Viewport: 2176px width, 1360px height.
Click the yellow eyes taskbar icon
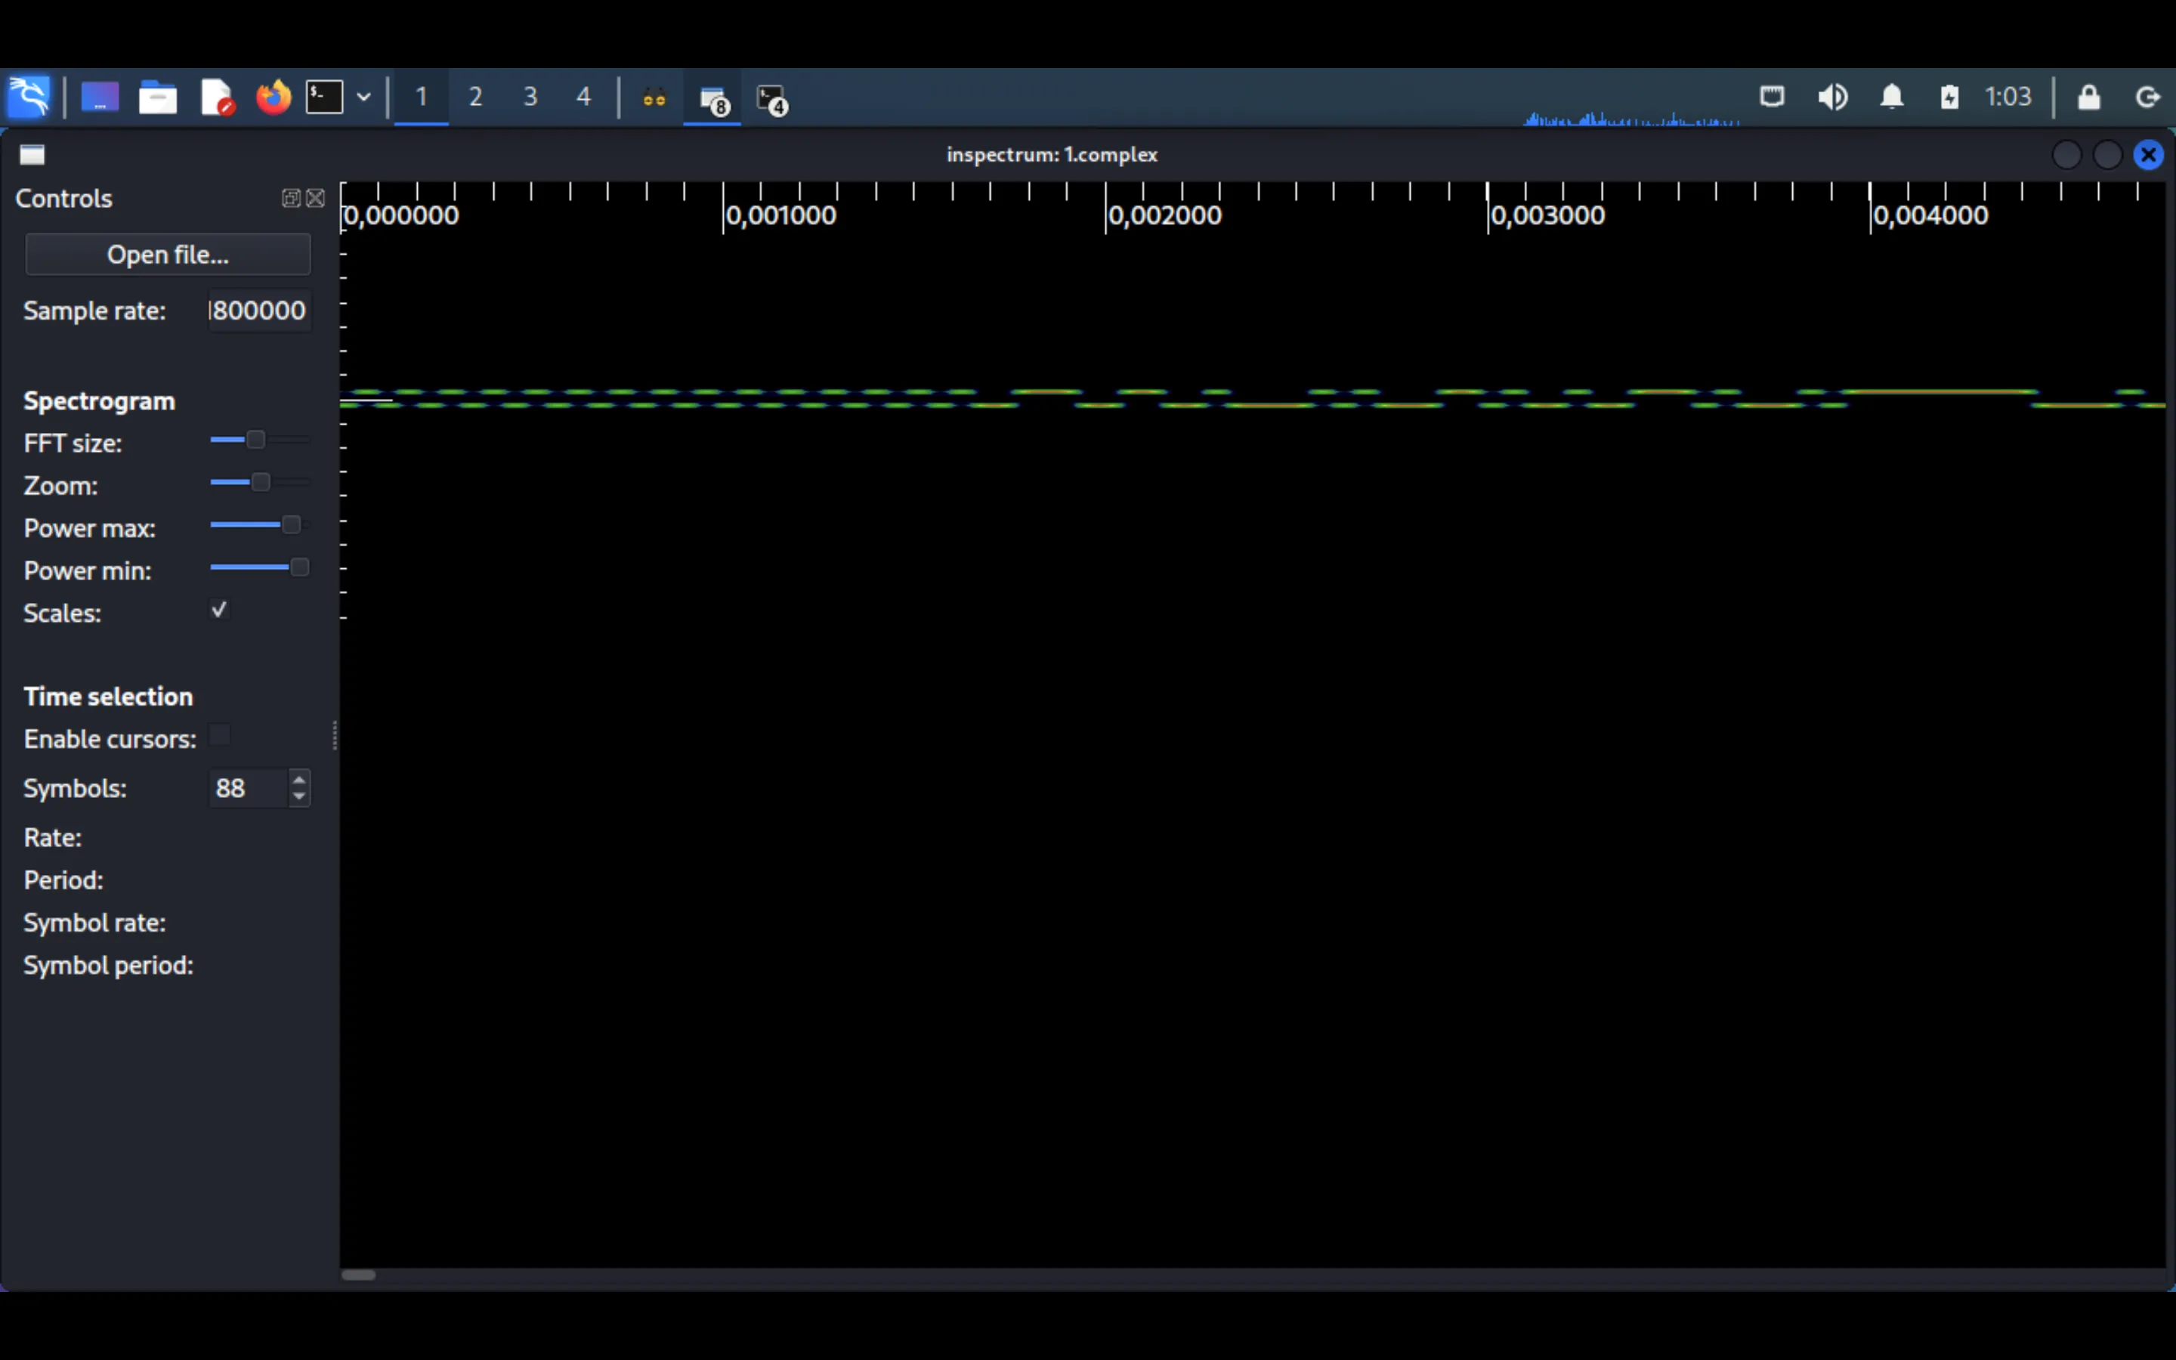click(x=654, y=98)
